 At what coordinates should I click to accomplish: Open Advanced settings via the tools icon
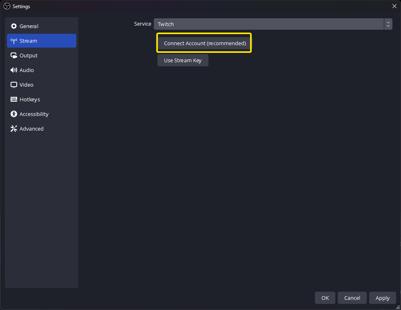14,129
